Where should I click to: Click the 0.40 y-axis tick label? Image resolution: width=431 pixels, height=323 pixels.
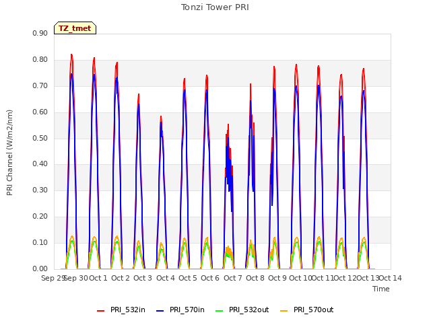40,164
